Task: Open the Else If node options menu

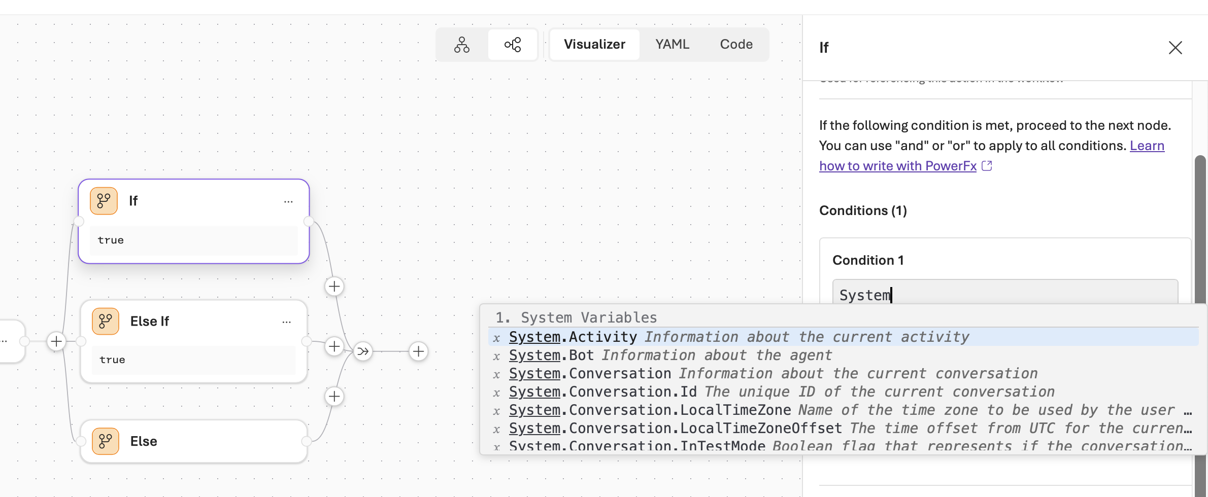Action: pyautogui.click(x=286, y=322)
